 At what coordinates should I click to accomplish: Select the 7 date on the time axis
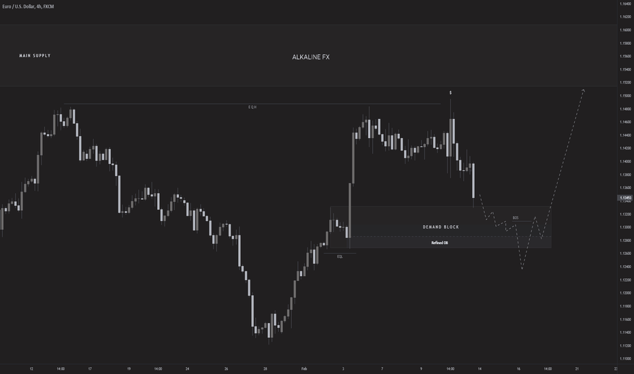tap(382, 369)
